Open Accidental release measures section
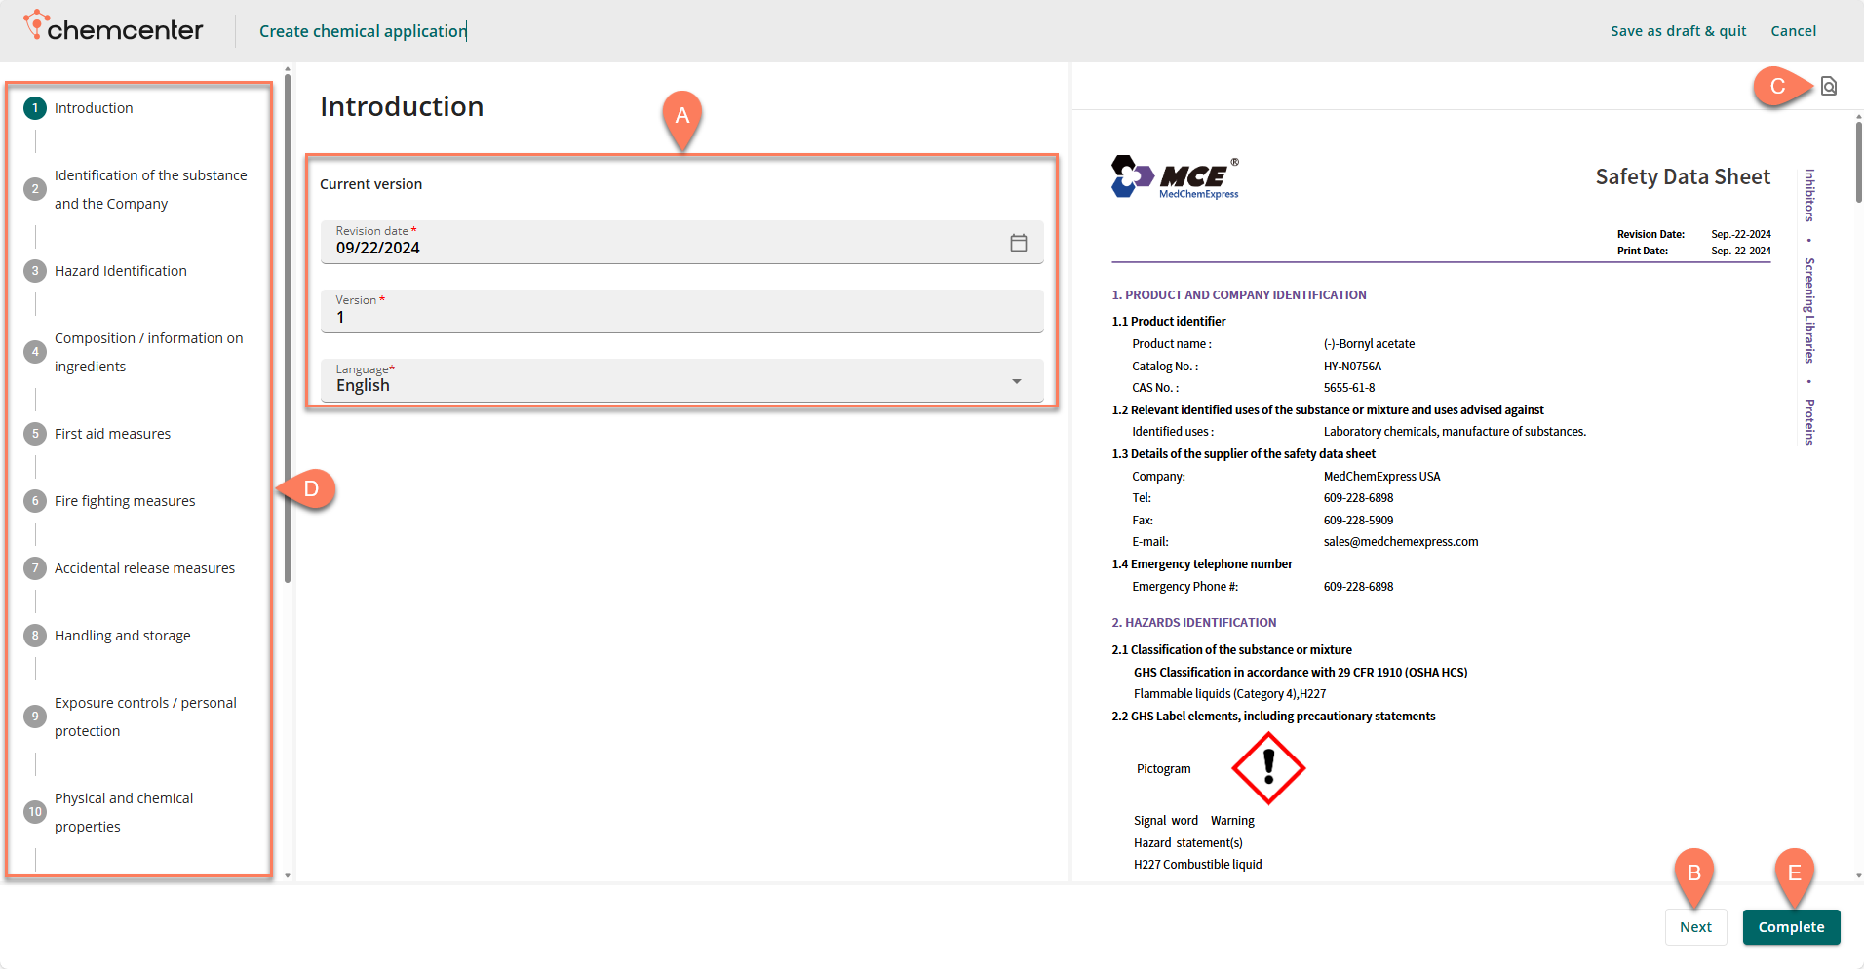The image size is (1864, 969). click(x=144, y=568)
